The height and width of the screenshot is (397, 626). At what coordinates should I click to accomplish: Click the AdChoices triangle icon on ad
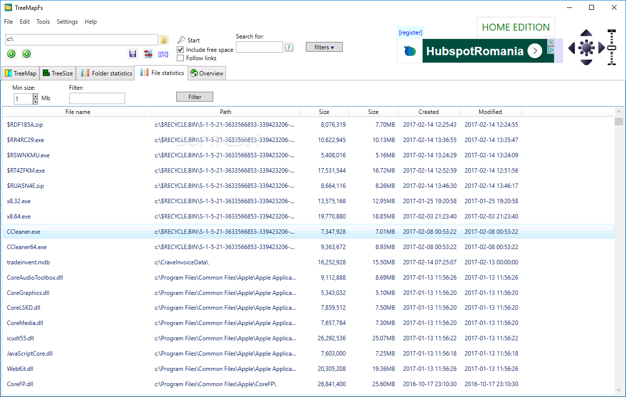(551, 50)
